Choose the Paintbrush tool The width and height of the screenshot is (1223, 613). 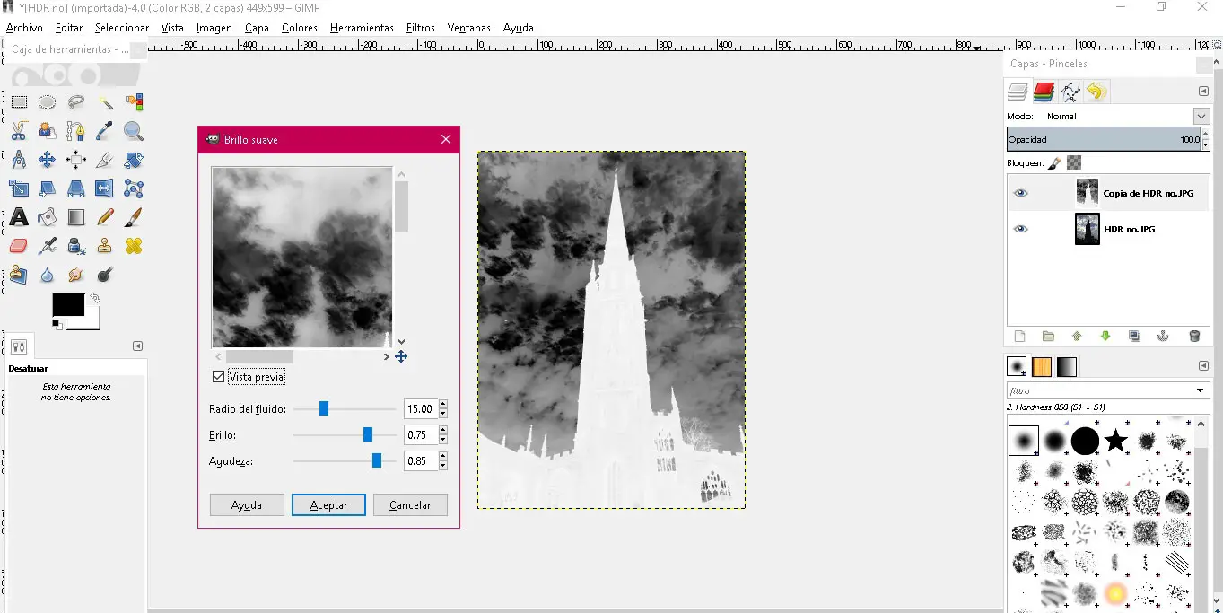[134, 217]
